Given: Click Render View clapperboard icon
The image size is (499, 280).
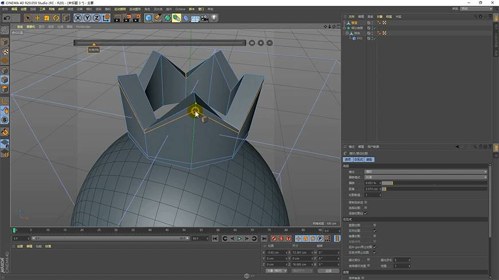Looking at the screenshot, I should pyautogui.click(x=117, y=18).
